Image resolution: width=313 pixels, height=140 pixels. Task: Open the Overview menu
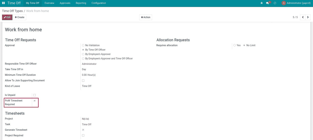click(x=49, y=3)
